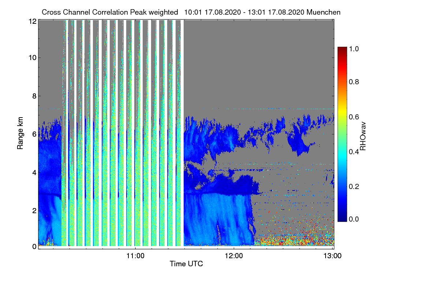Click the station name 'Muenchen' in the title
Viewport: 439px width, 293px height.
pyautogui.click(x=324, y=12)
